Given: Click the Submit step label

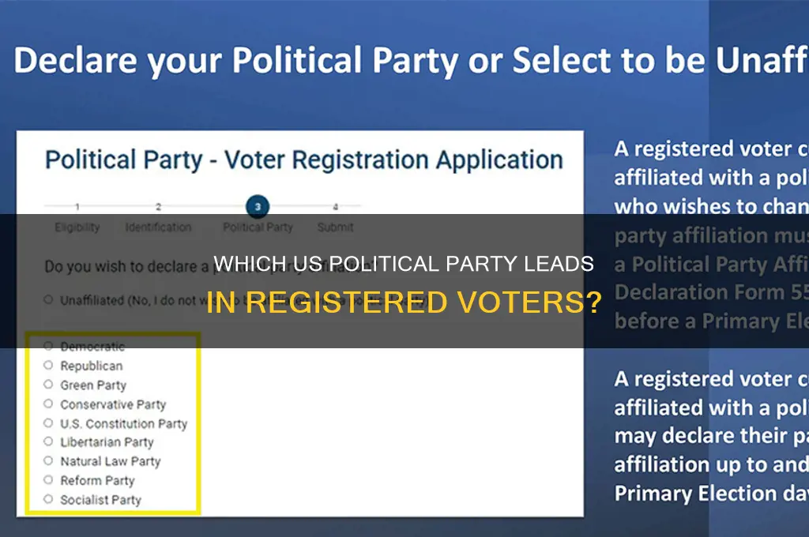Looking at the screenshot, I should [x=336, y=227].
